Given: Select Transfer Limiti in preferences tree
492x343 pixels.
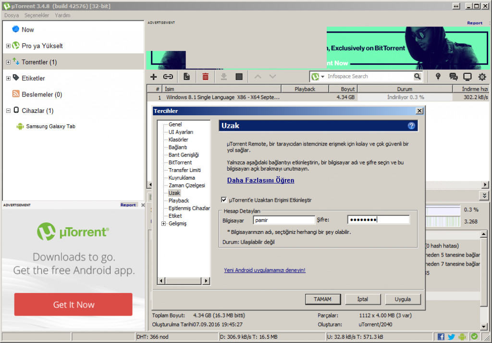Looking at the screenshot, I should (x=184, y=170).
